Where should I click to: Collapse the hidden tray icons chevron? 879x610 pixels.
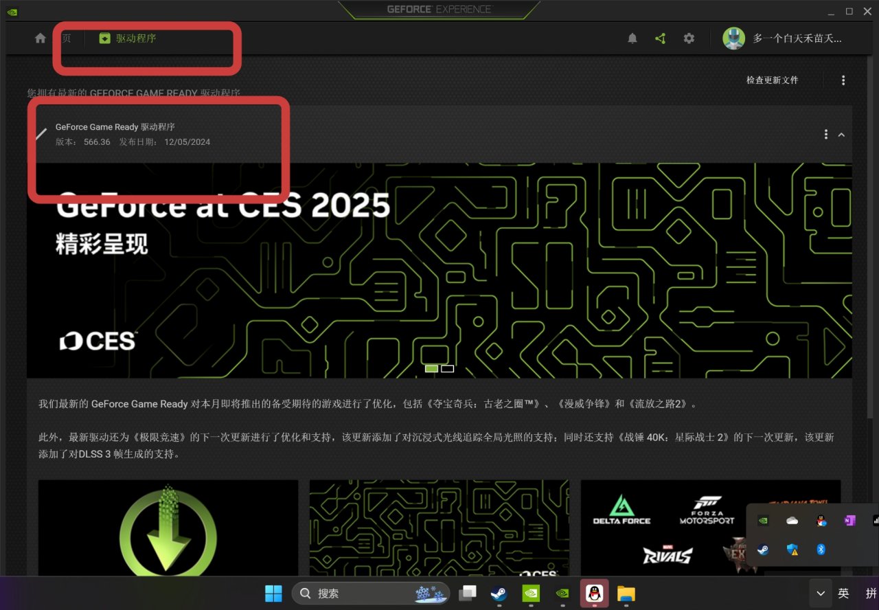coord(820,593)
